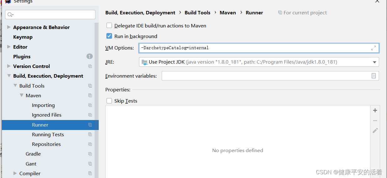Screen dimensions: 387x178
Task: Select the Runner settings item
Action: pos(50,125)
